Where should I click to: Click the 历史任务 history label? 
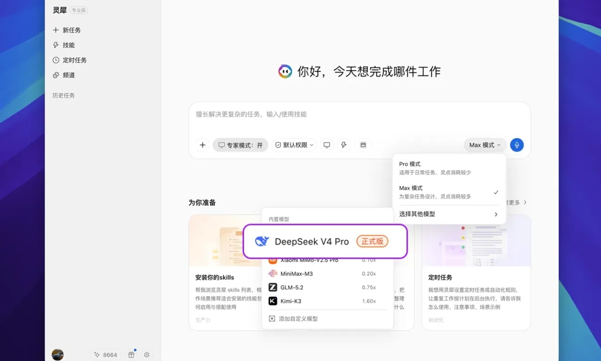64,95
